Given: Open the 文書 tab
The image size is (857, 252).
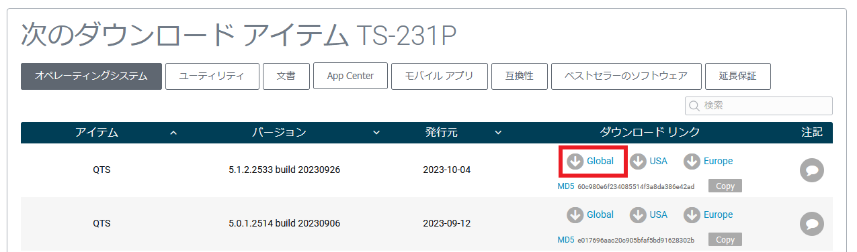Looking at the screenshot, I should (286, 76).
